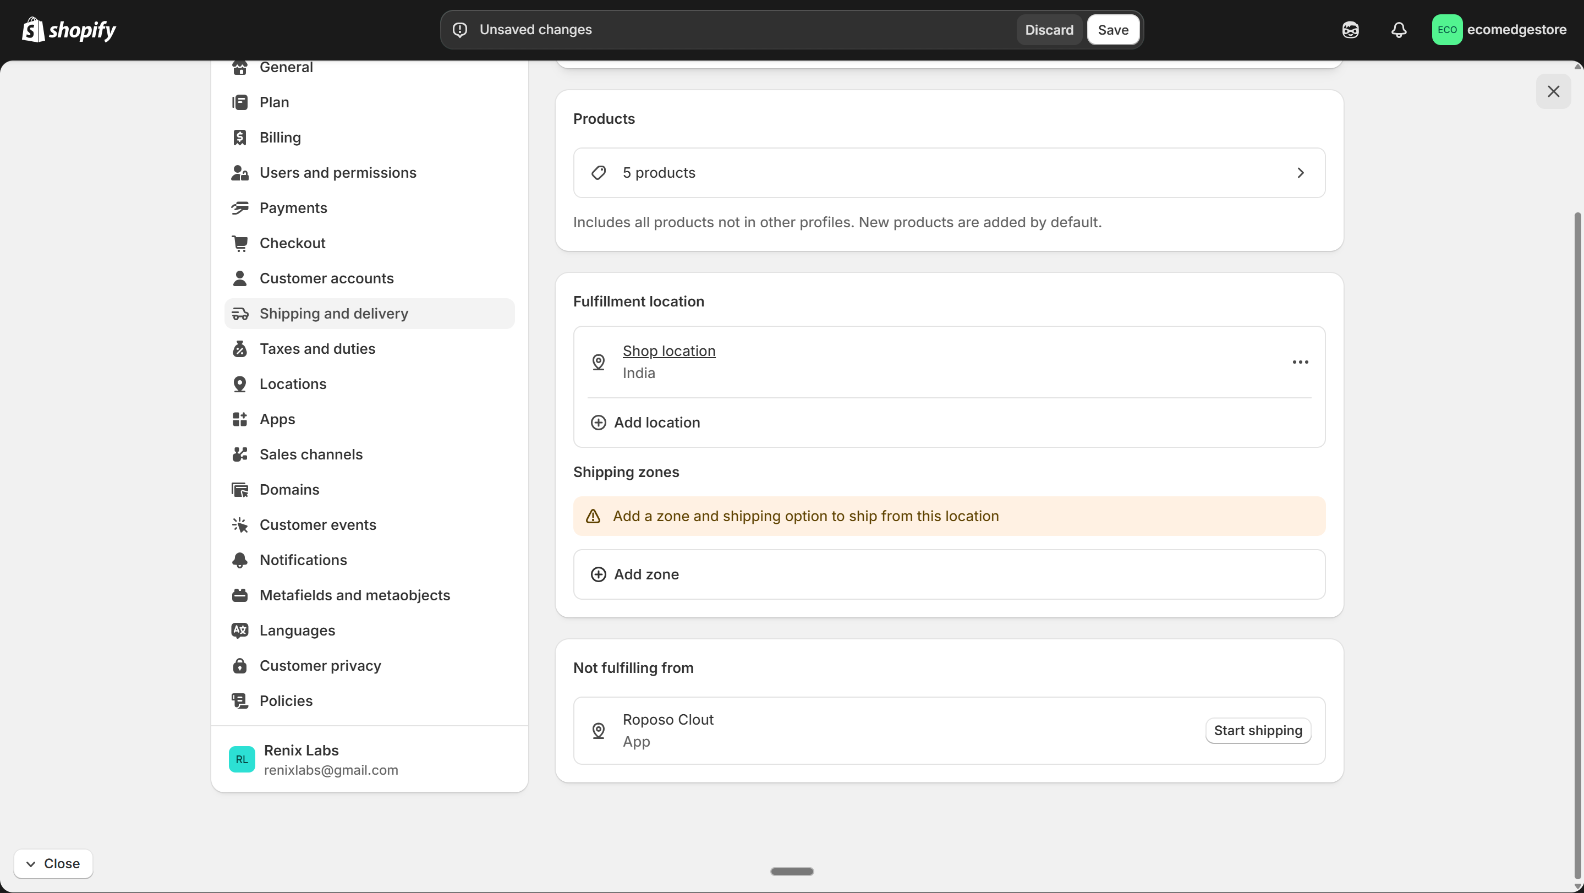Click the Locations pin icon in sidebar
The image size is (1584, 893).
240,384
